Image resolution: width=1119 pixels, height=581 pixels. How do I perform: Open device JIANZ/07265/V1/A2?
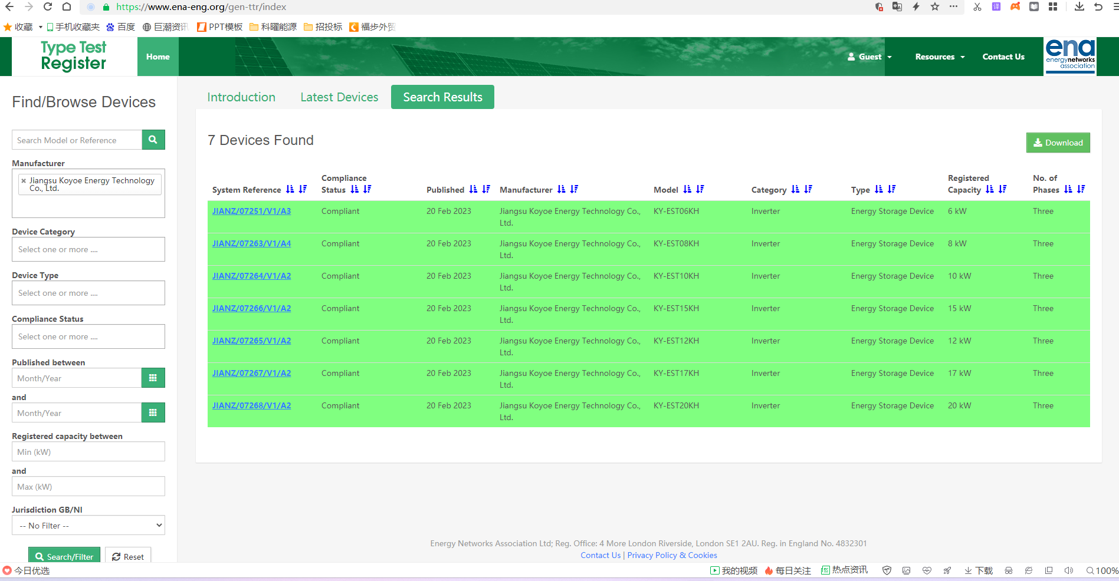(x=251, y=341)
